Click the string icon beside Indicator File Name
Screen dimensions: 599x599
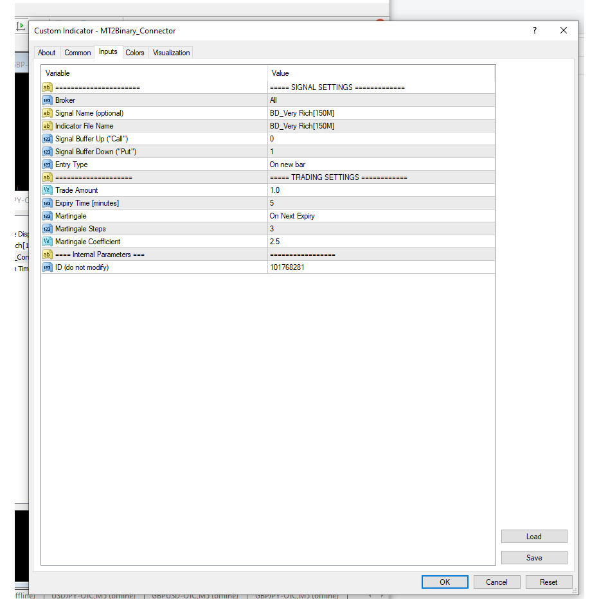47,126
